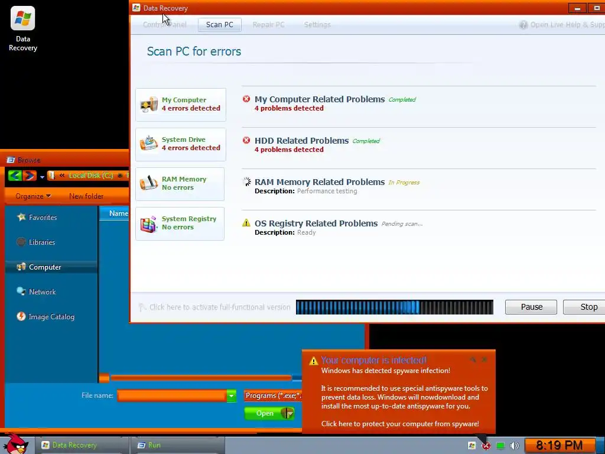Click the HDD Related Problems heading

pos(301,141)
